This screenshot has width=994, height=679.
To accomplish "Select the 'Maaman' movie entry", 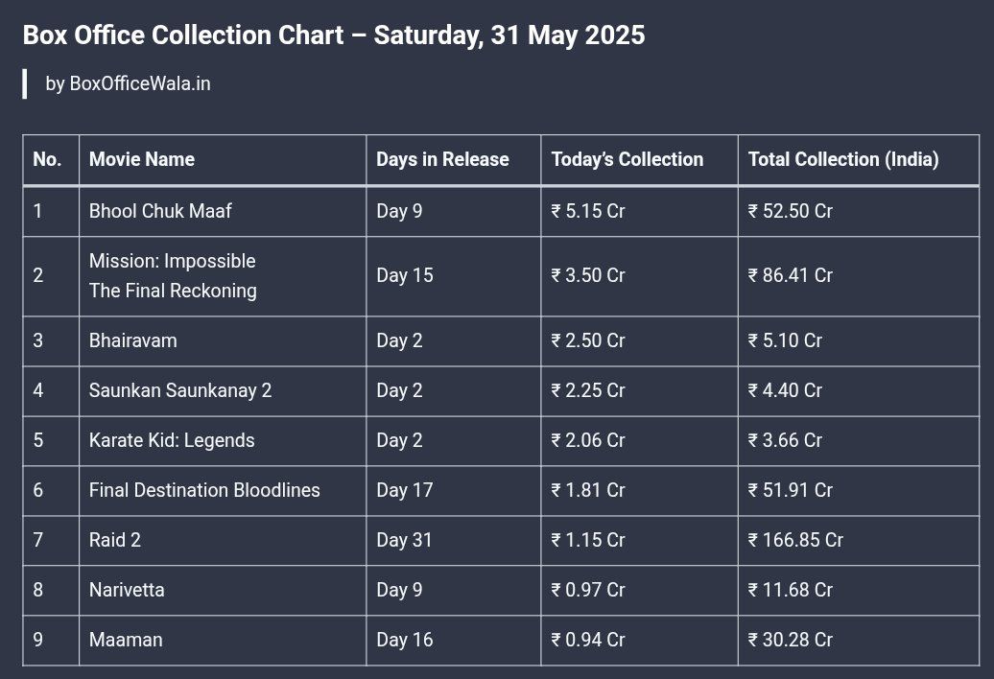I will [x=126, y=640].
